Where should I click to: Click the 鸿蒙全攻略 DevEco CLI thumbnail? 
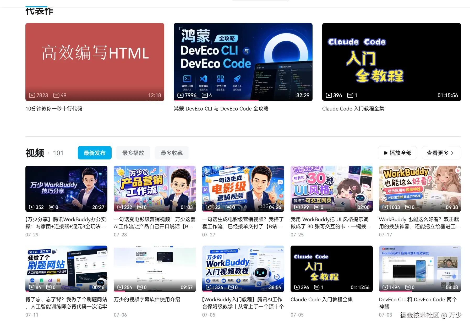point(243,62)
